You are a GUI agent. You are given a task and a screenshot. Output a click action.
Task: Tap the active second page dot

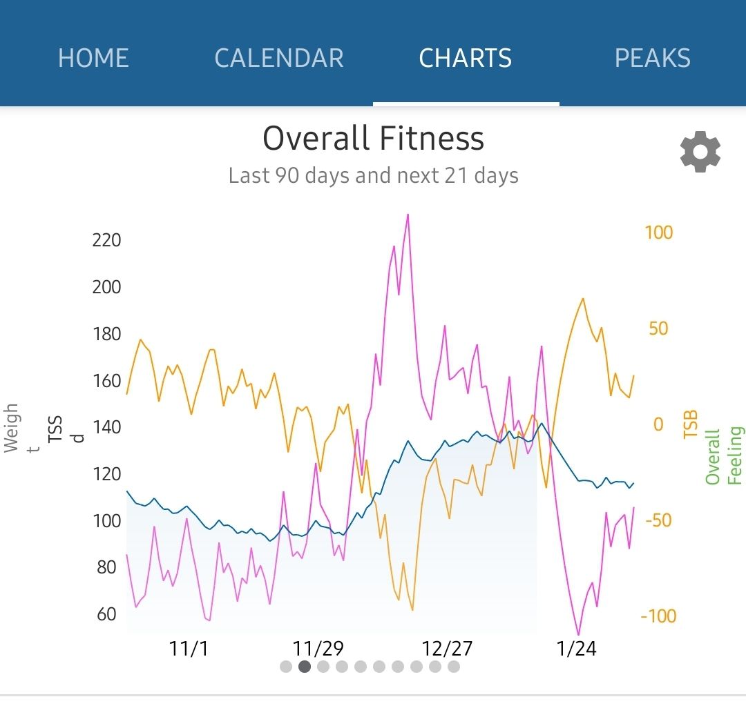(305, 667)
